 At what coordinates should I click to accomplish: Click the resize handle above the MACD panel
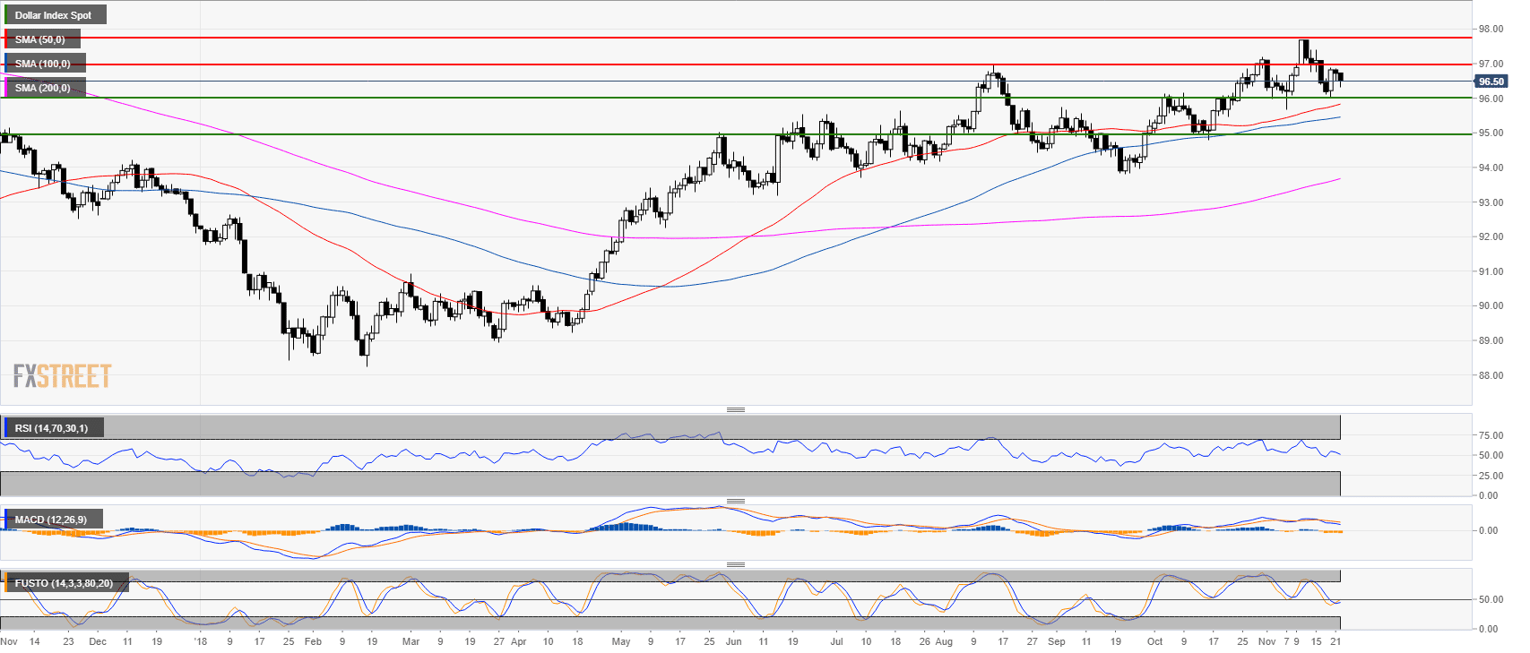point(735,502)
